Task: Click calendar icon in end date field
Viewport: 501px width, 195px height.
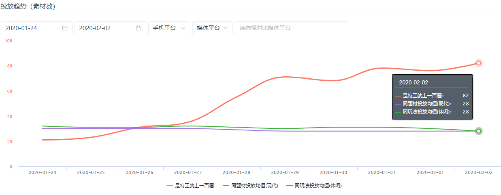Action: click(139, 28)
